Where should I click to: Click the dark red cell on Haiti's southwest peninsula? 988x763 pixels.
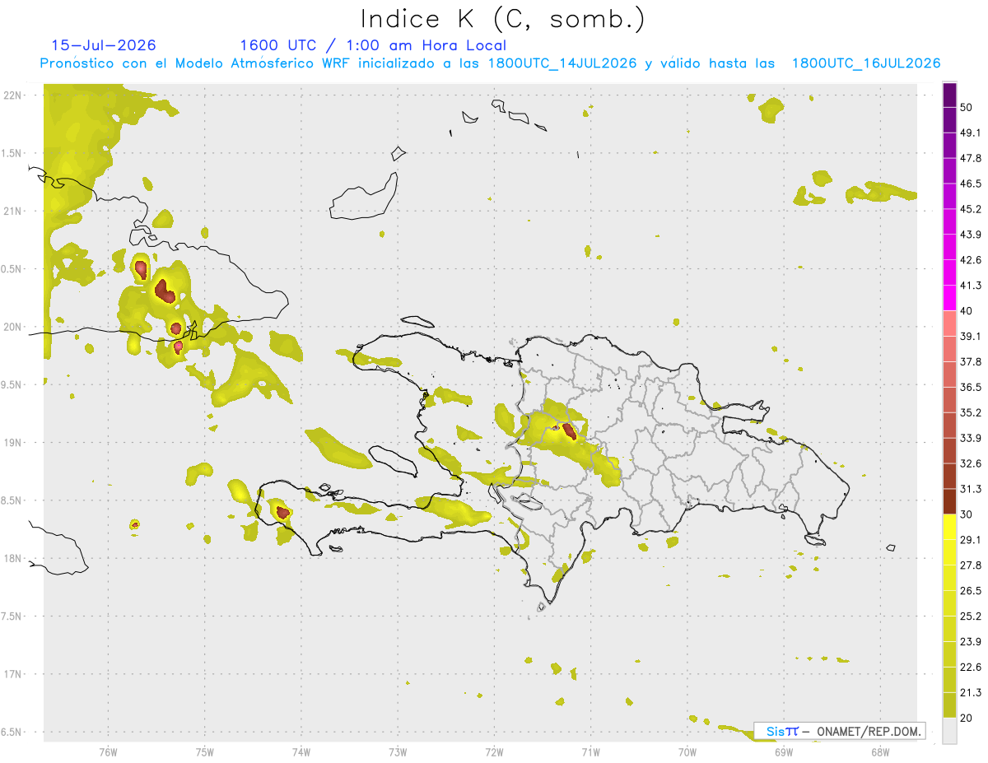pos(282,512)
